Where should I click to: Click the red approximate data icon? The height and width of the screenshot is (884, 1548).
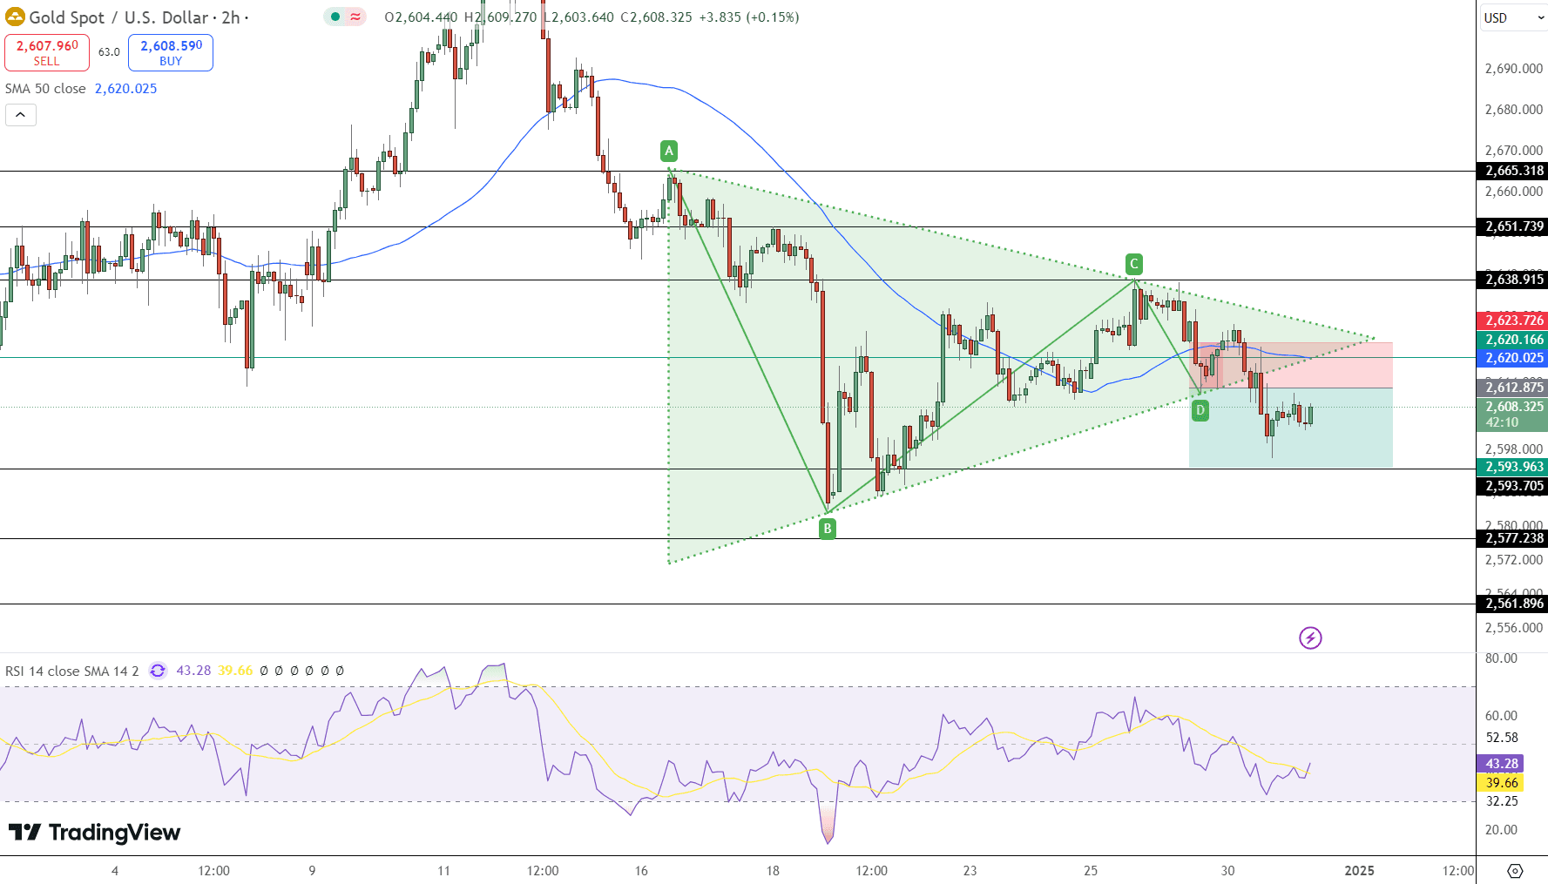pyautogui.click(x=355, y=17)
